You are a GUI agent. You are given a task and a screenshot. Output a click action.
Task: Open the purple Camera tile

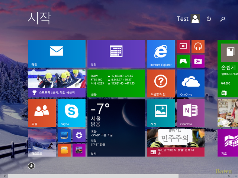pyautogui.click(x=198, y=61)
